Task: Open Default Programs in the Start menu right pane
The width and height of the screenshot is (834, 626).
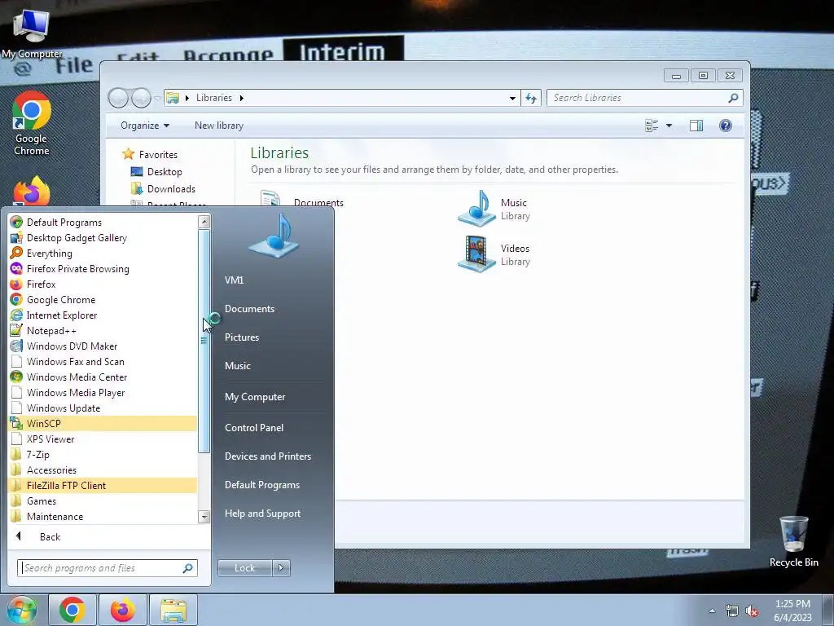Action: 261,485
